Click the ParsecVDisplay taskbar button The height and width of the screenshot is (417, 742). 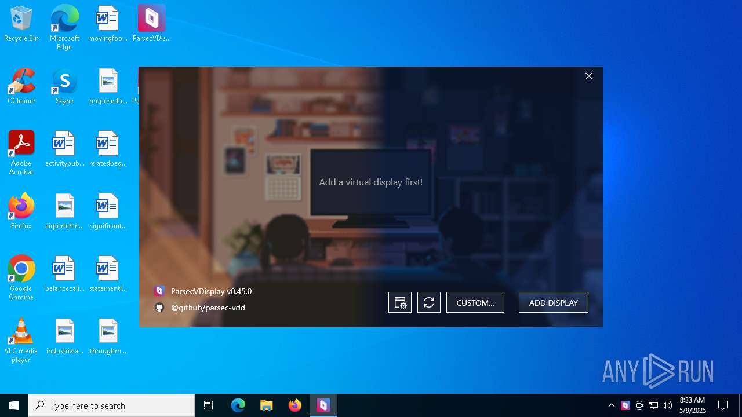[323, 405]
